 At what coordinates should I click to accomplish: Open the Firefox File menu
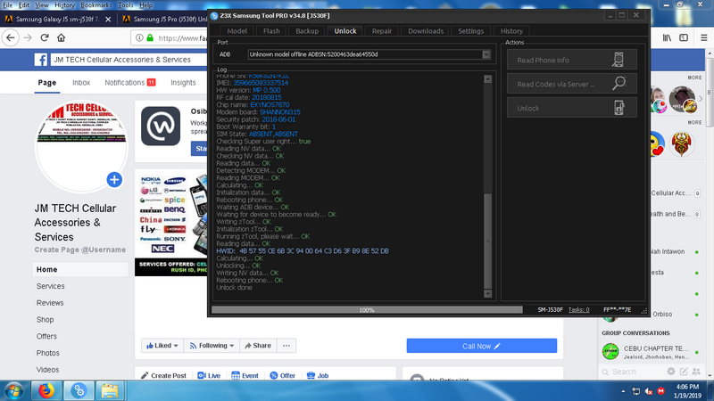tap(8, 5)
